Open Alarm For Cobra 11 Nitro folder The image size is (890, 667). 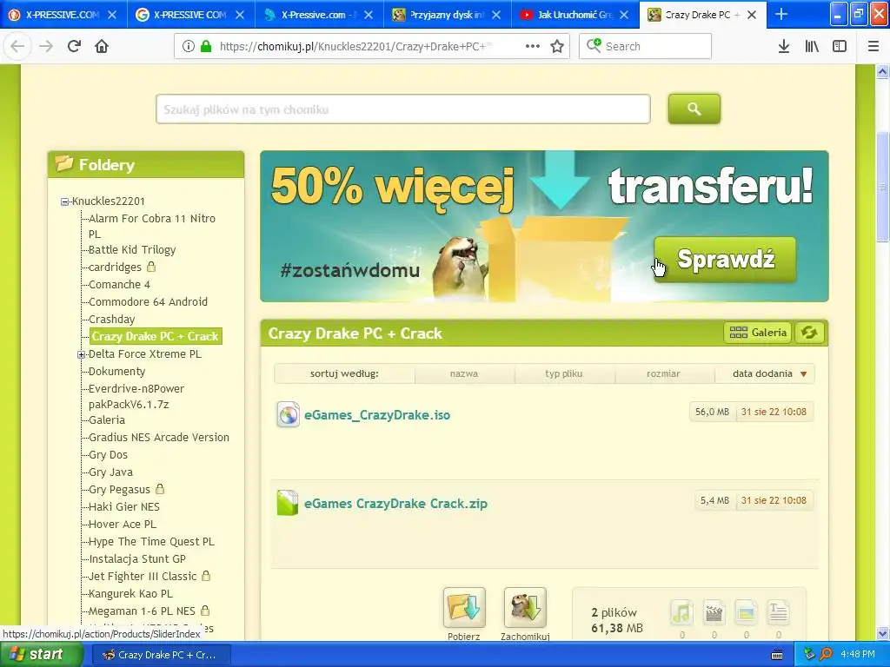point(151,226)
